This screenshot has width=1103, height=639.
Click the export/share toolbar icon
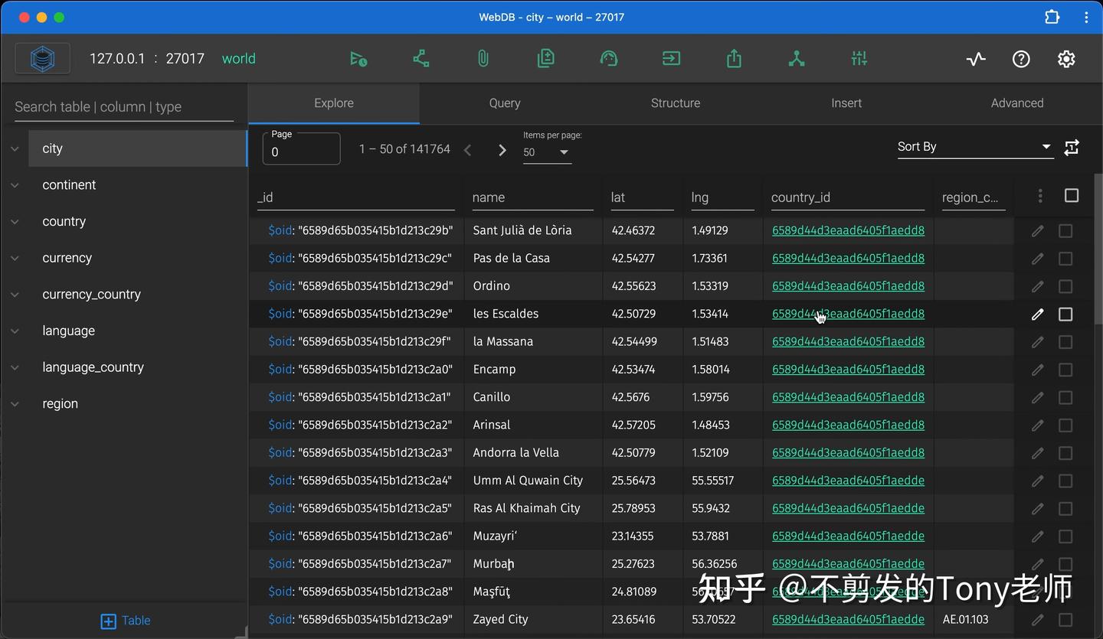pos(734,58)
